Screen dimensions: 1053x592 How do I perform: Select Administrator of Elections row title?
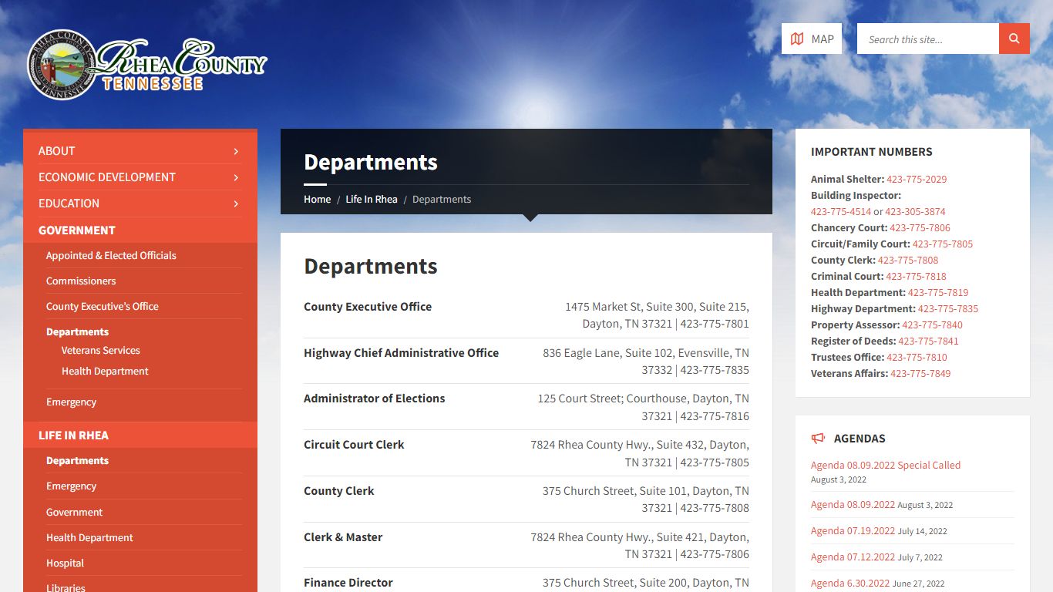(x=374, y=398)
